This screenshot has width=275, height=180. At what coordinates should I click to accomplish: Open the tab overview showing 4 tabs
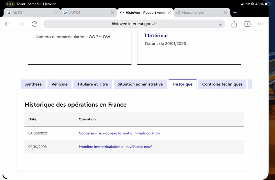point(247,24)
